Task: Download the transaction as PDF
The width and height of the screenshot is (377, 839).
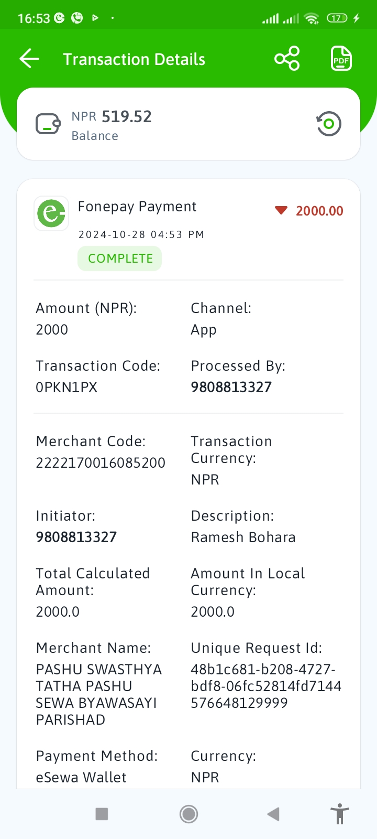Action: click(x=341, y=59)
